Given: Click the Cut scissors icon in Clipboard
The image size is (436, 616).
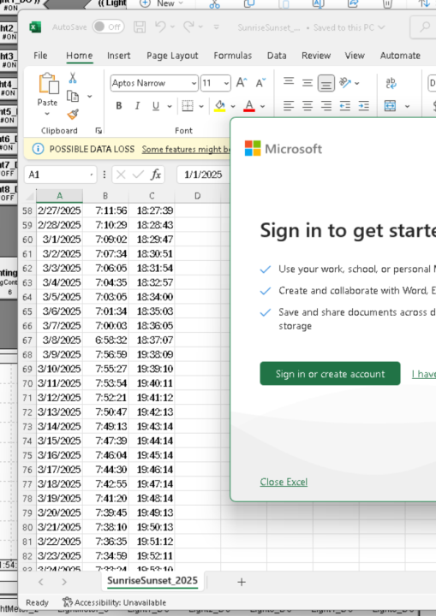Looking at the screenshot, I should tap(73, 78).
